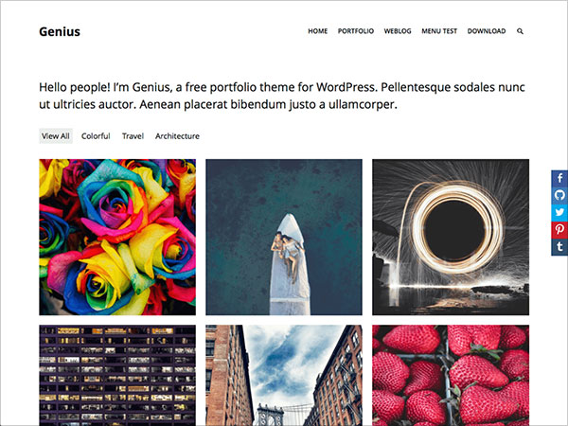Share via the Twitter bird icon
The image size is (568, 426).
559,212
